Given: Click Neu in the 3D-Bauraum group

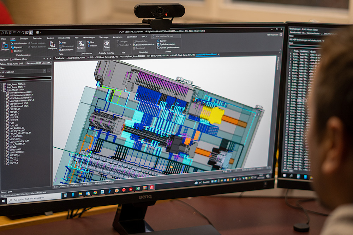Looking at the screenshot, I should pos(91,42).
